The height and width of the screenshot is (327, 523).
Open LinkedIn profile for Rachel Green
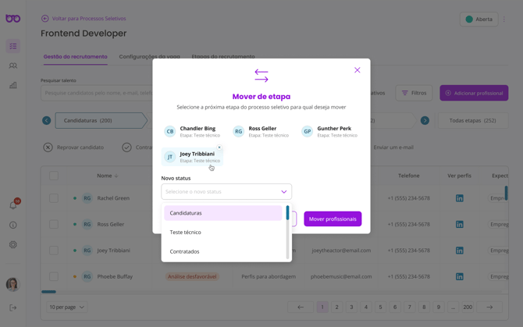459,198
